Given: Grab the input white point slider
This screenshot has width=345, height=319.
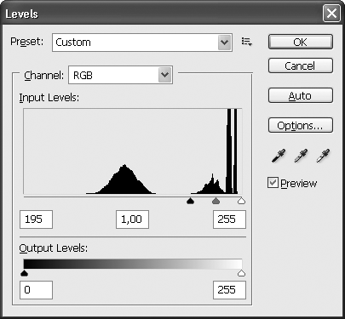Looking at the screenshot, I should (x=241, y=201).
